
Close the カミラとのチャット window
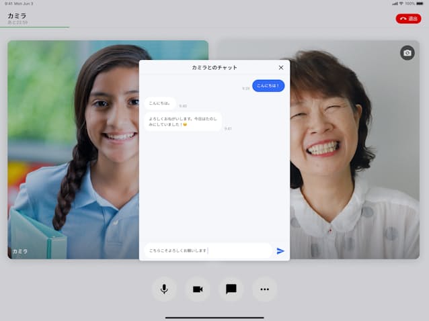pyautogui.click(x=281, y=68)
